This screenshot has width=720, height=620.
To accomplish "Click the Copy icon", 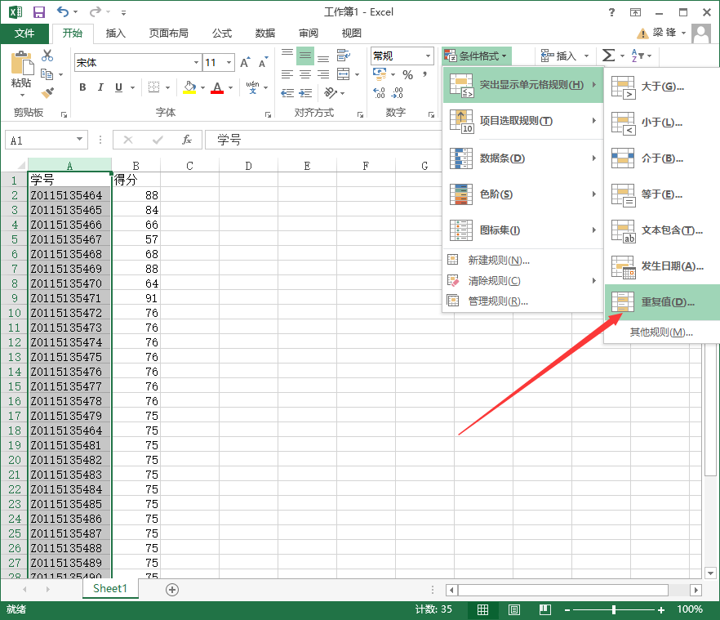I will pyautogui.click(x=47, y=74).
